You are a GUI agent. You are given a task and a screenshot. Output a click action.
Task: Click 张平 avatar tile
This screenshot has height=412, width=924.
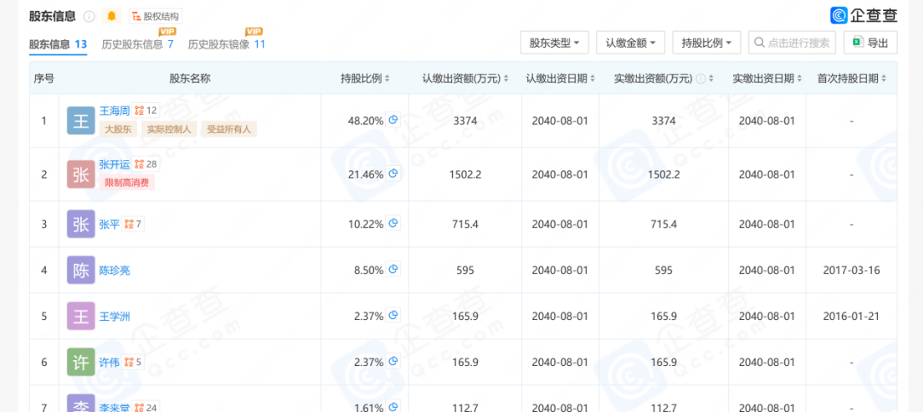[x=80, y=224]
